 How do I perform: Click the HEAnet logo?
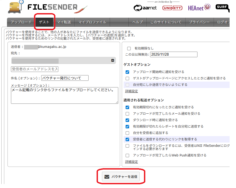point(199,7)
